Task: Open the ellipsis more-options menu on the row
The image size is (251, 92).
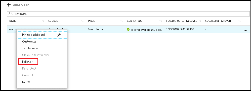Action: (x=245, y=30)
